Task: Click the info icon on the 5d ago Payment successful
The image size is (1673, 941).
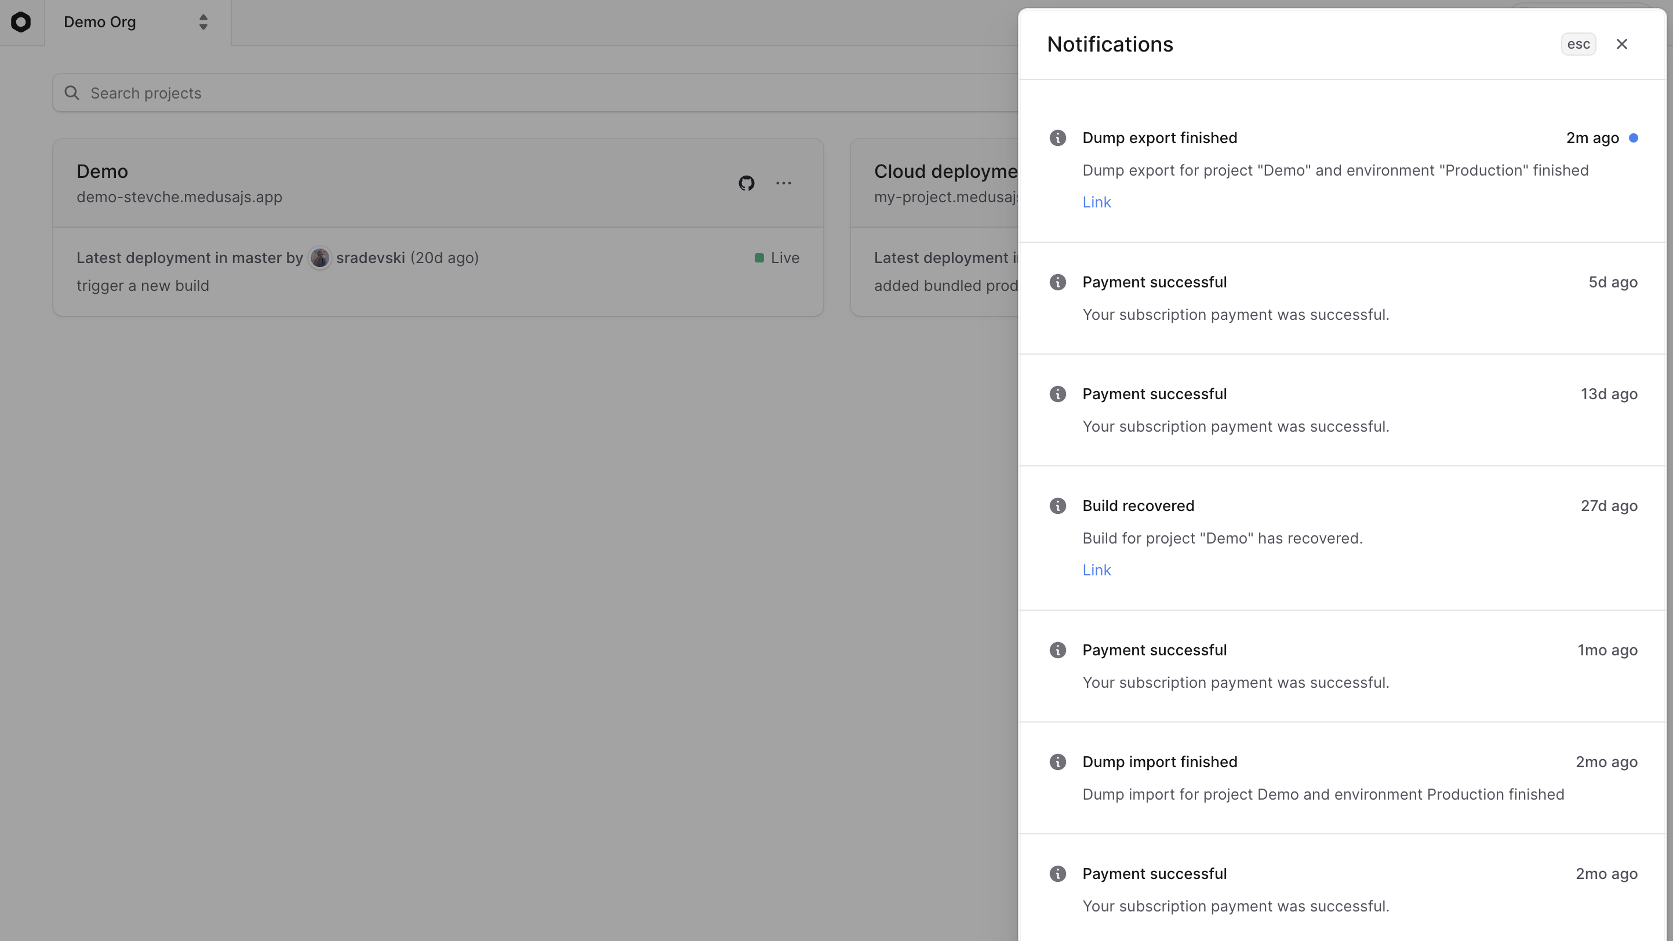Action: tap(1058, 282)
